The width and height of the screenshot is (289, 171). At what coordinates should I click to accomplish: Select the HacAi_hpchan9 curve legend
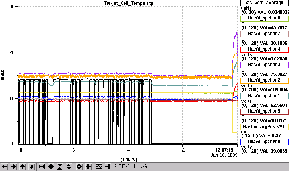pyautogui.click(x=264, y=111)
